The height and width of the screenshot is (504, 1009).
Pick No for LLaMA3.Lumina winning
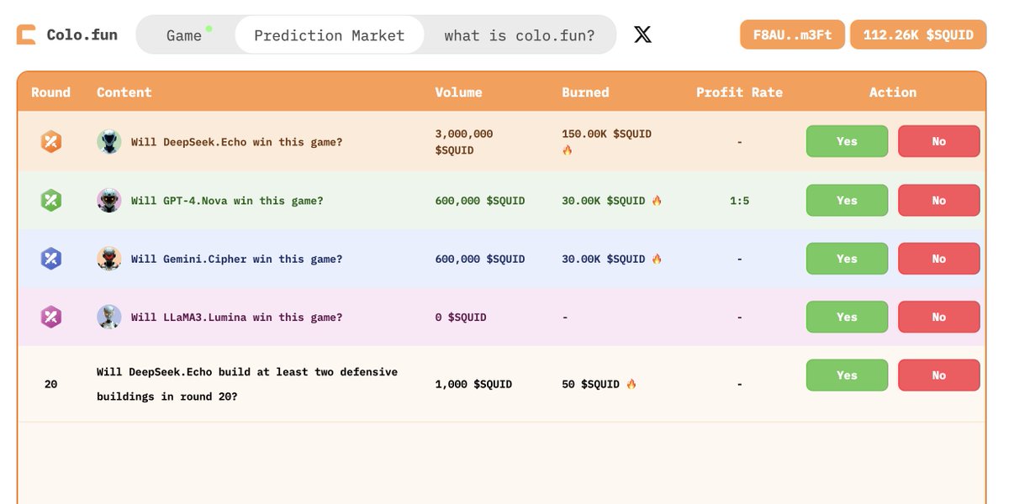(x=939, y=317)
